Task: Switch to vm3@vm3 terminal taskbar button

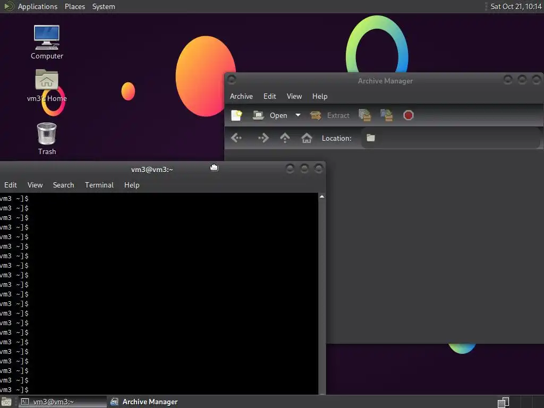Action: pos(63,402)
